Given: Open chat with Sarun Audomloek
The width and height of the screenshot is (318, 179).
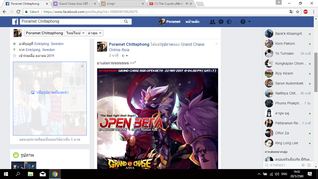Looking at the screenshot, I should [x=288, y=84].
